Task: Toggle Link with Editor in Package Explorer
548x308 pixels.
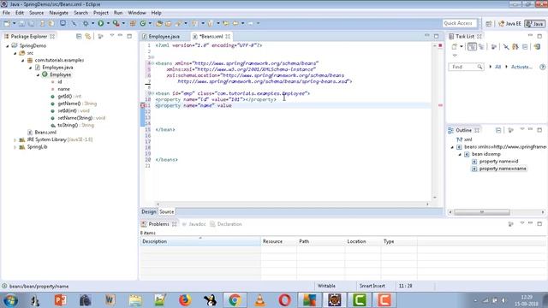Action: click(x=87, y=36)
